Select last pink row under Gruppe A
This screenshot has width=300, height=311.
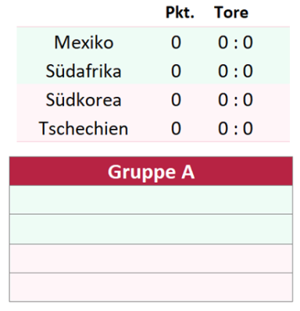click(x=151, y=288)
